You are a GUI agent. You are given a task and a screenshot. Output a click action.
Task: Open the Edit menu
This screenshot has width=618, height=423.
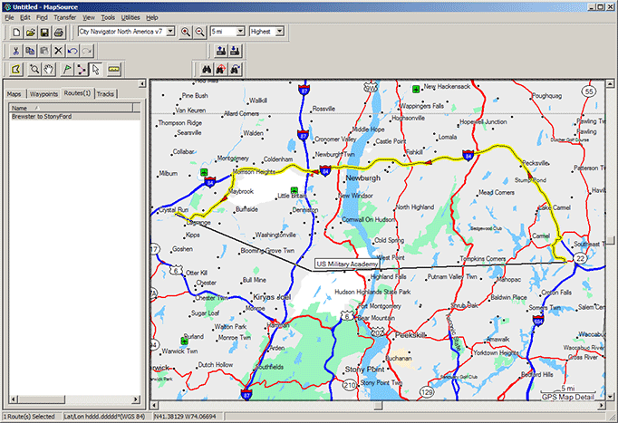pyautogui.click(x=25, y=18)
